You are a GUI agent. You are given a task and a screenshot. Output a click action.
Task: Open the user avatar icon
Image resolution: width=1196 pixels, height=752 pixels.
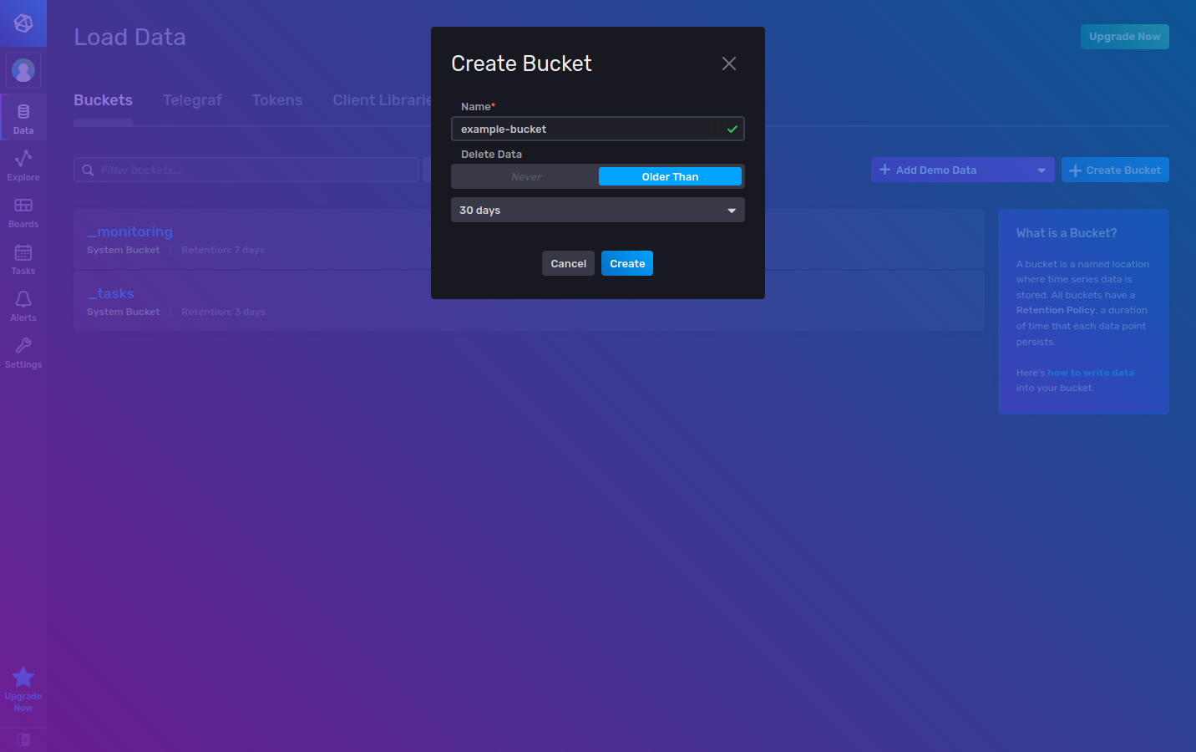(23, 69)
